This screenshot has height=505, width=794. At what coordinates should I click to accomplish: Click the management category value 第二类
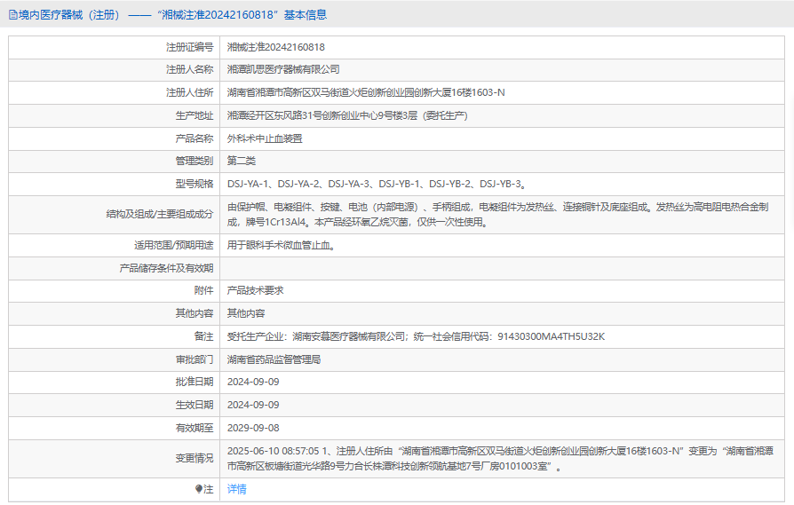coord(242,161)
